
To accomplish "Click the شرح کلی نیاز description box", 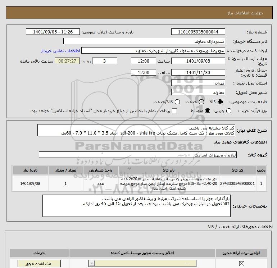I will (136, 130).
